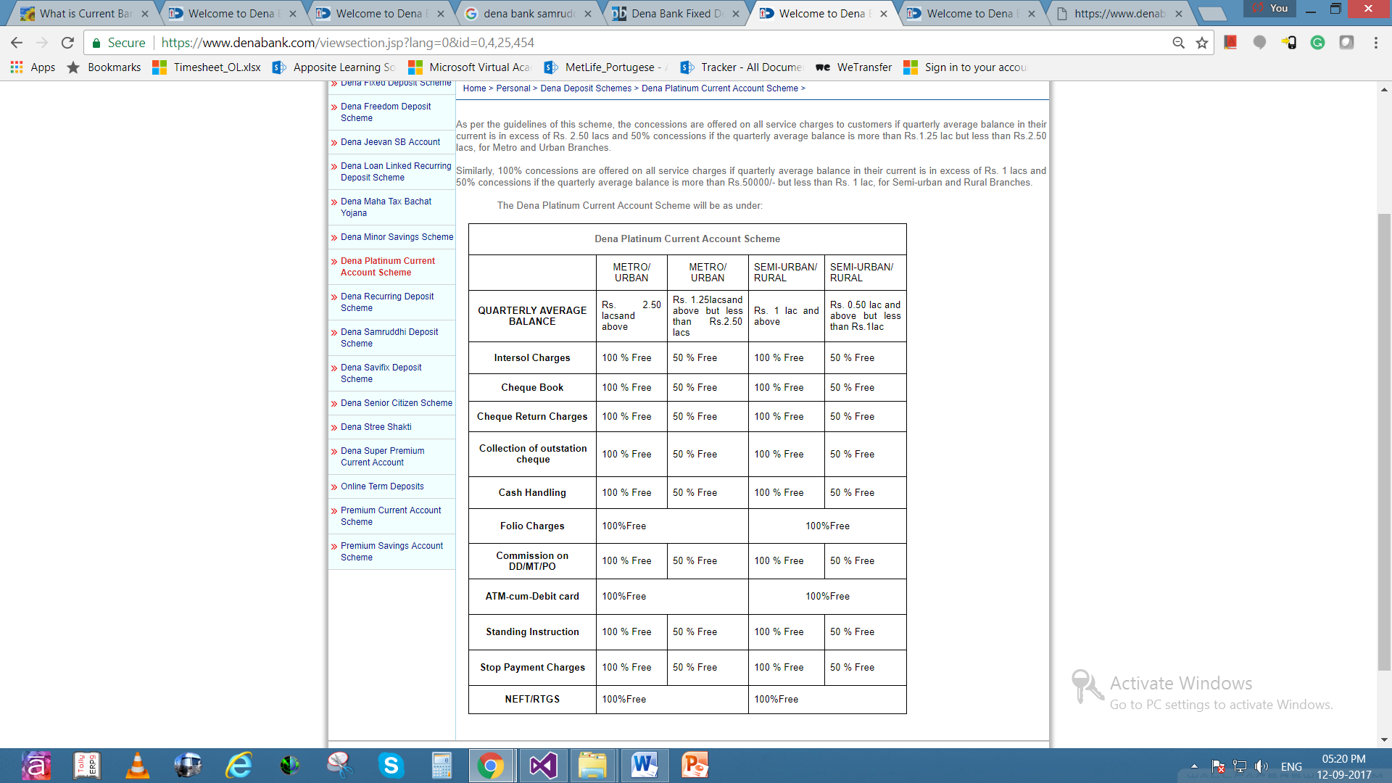Open Dena Minor Savings Scheme link
This screenshot has width=1392, height=783.
pos(397,237)
